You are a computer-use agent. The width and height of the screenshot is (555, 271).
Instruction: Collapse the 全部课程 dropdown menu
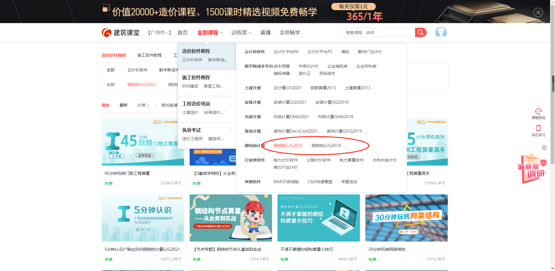(x=221, y=33)
